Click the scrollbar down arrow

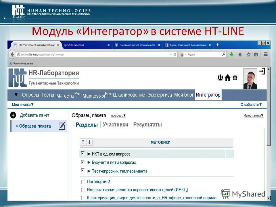click(x=269, y=198)
